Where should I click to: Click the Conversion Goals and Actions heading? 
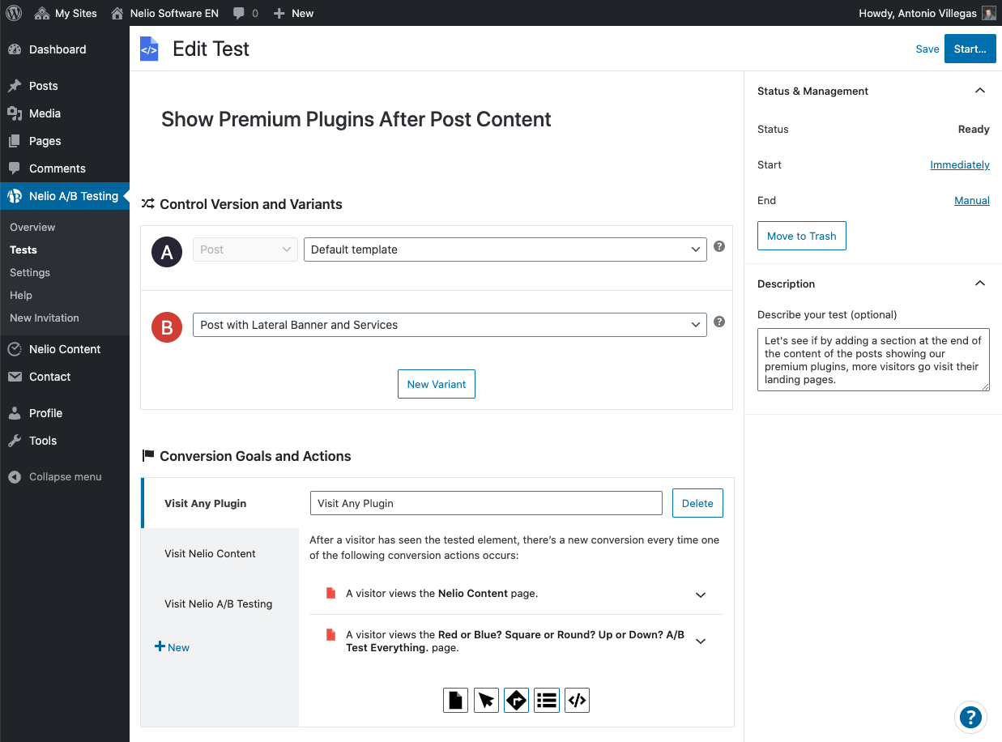click(x=255, y=456)
